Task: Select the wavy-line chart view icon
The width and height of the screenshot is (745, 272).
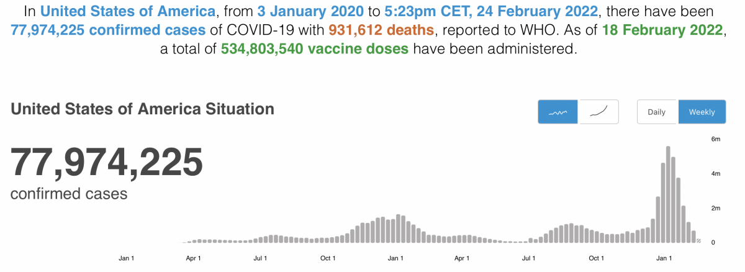Action: [x=559, y=112]
